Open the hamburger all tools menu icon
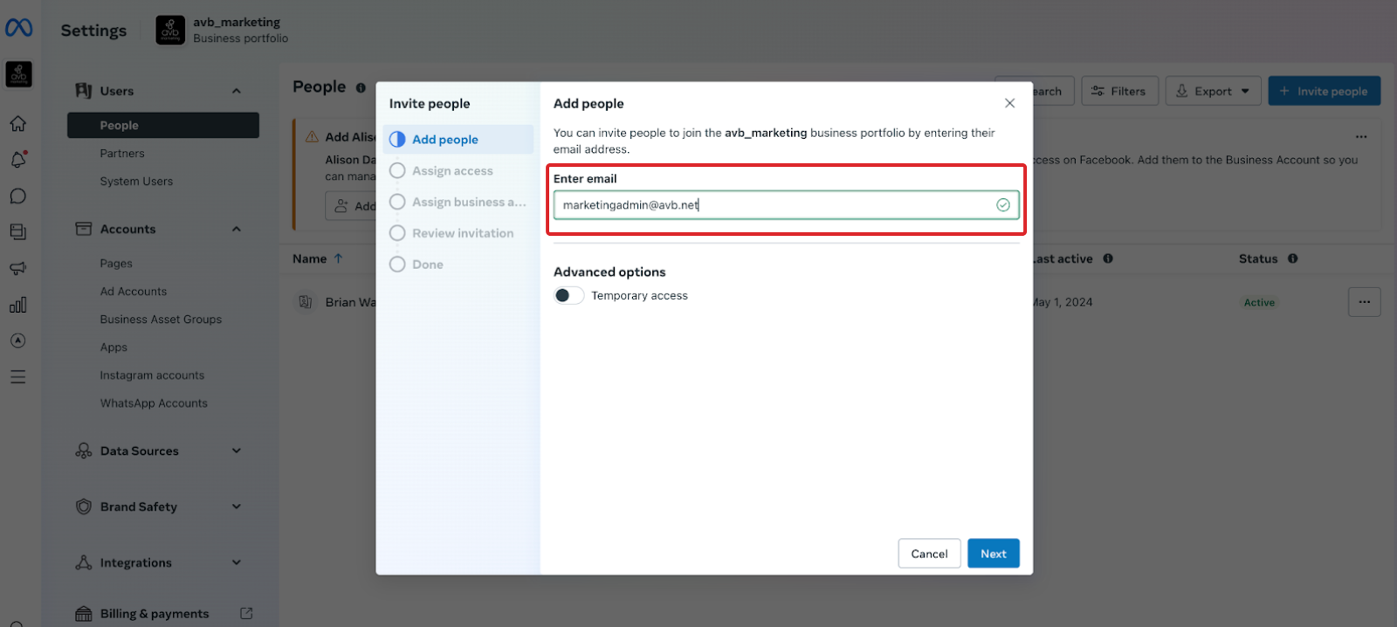1397x627 pixels. pyautogui.click(x=18, y=377)
